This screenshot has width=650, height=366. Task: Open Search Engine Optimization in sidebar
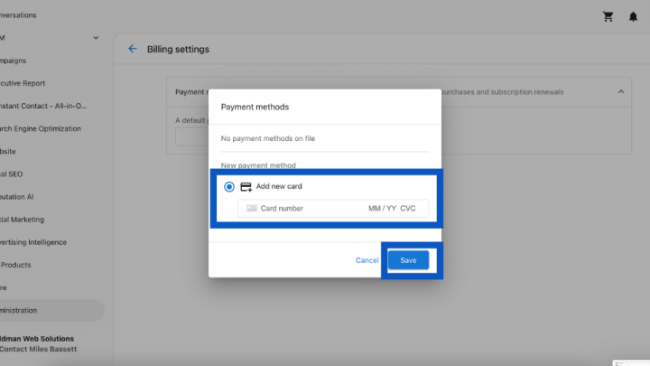(41, 128)
